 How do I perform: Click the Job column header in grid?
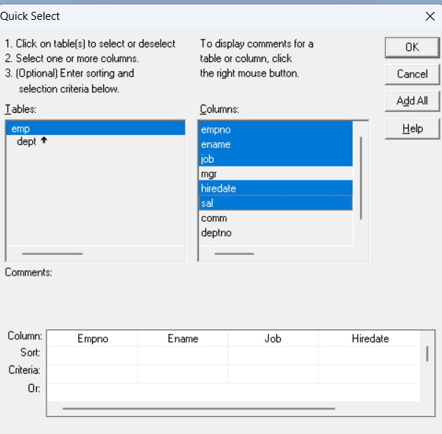coord(273,338)
